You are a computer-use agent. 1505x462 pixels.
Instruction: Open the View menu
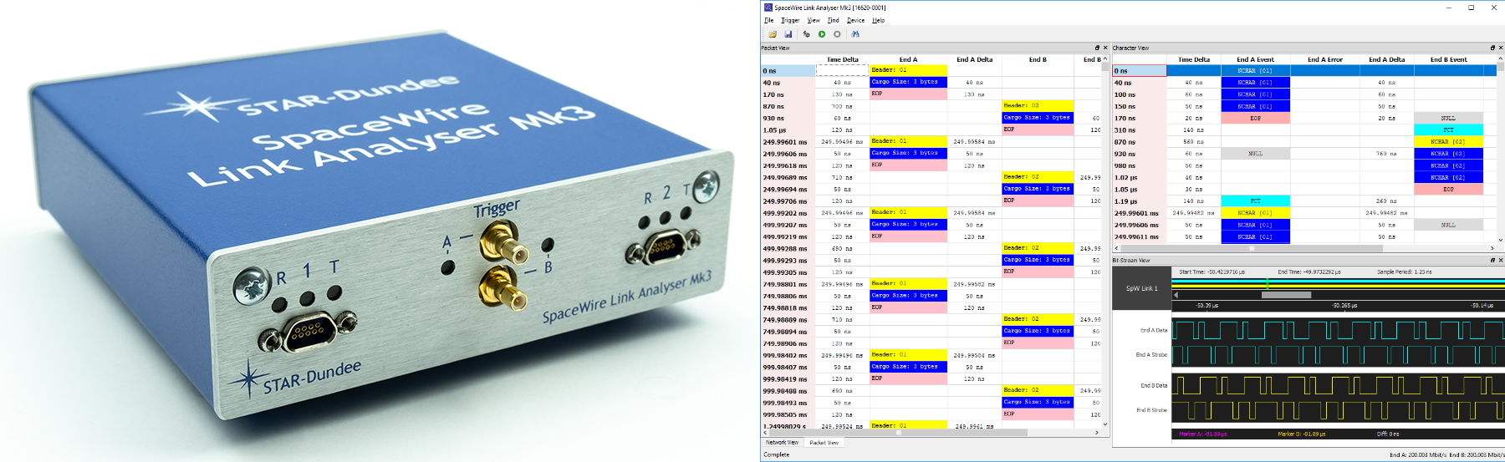pos(813,20)
